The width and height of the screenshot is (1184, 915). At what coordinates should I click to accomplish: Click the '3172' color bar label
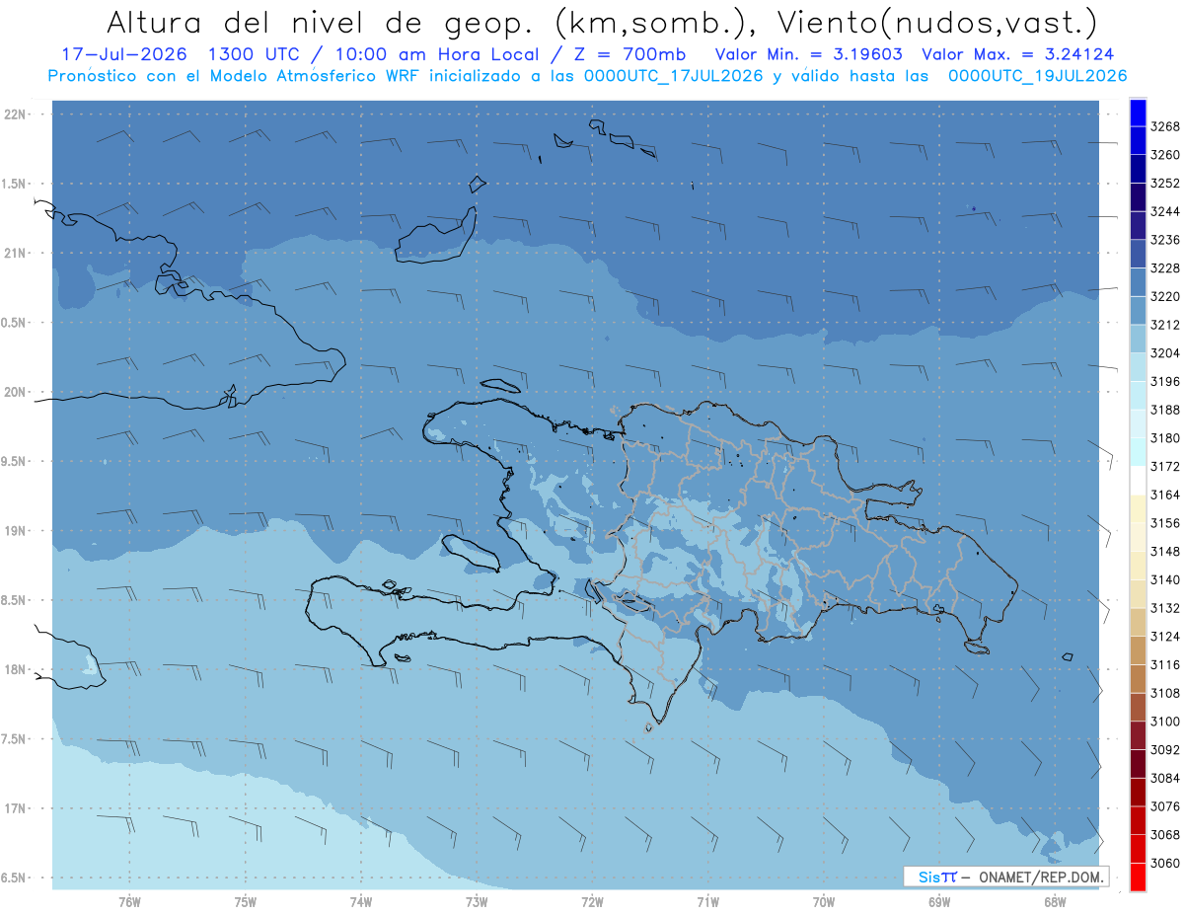tap(1165, 466)
